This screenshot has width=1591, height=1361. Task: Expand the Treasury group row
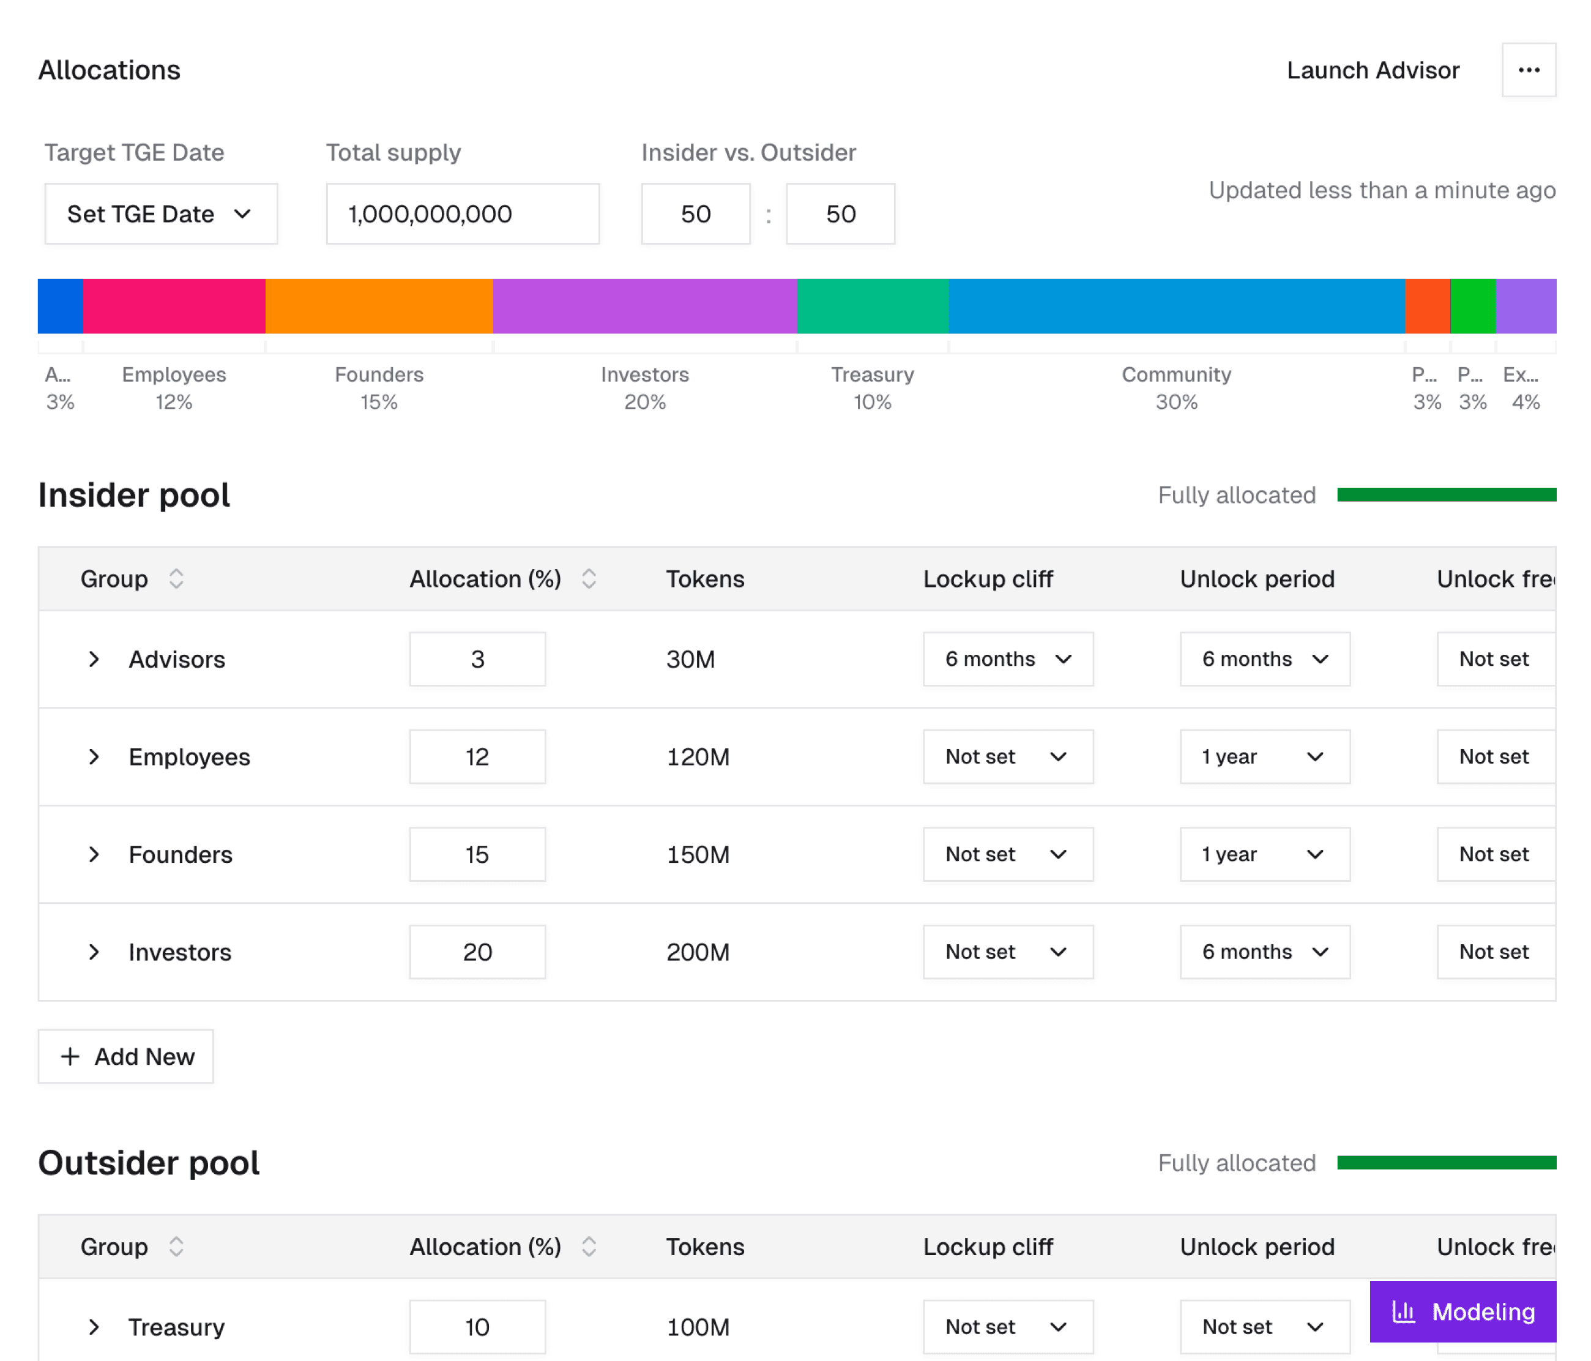(x=94, y=1327)
